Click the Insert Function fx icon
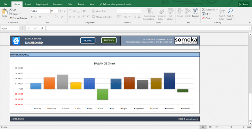The height and width of the screenshot is (129, 252). [42, 28]
